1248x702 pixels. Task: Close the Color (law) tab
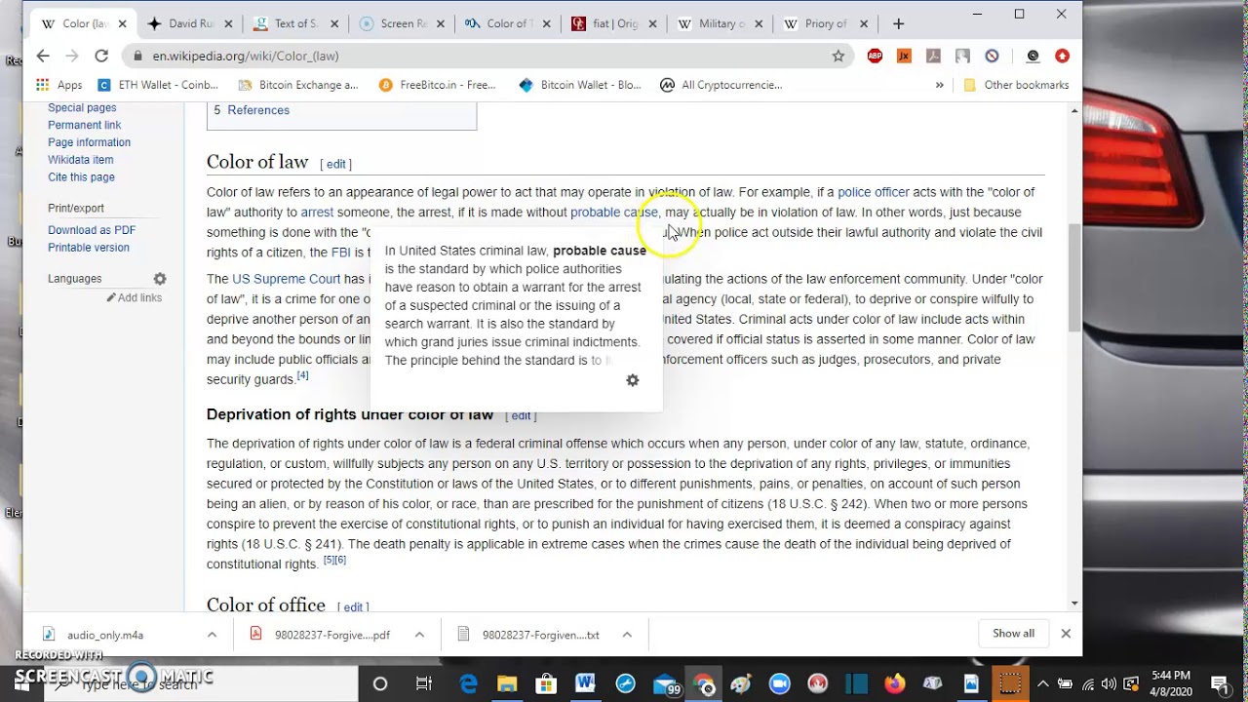click(124, 23)
